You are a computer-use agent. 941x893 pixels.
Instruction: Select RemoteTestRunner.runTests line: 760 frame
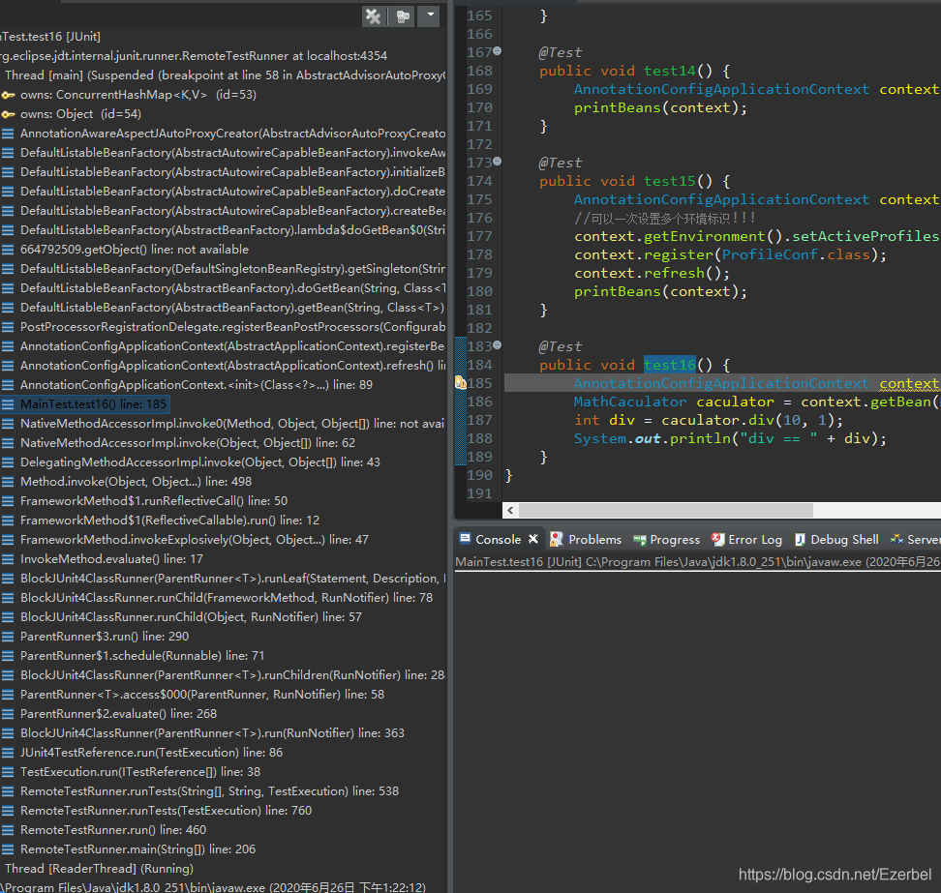167,810
